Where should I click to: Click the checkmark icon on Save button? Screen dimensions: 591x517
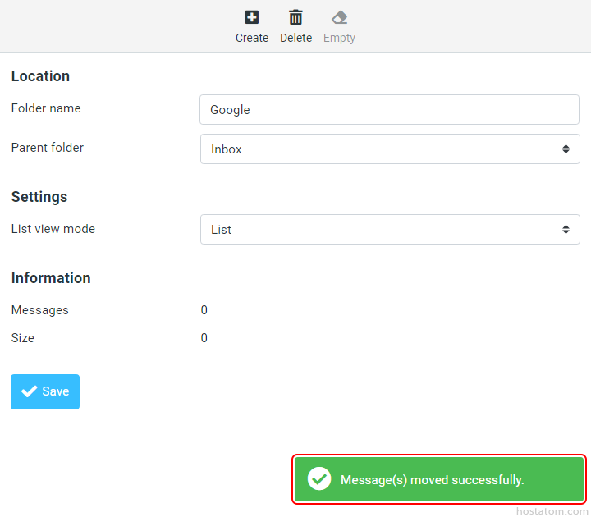click(x=30, y=391)
